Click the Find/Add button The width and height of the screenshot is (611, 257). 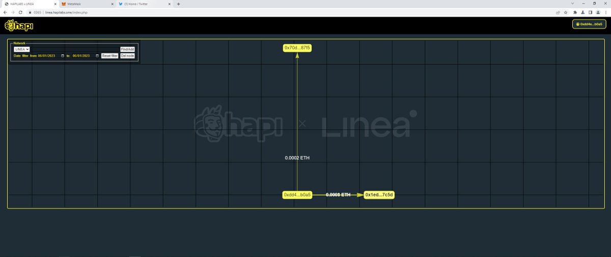pyautogui.click(x=127, y=49)
